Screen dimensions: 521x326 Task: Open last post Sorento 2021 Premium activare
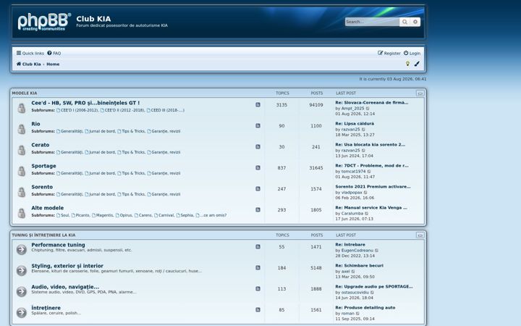pyautogui.click(x=373, y=187)
